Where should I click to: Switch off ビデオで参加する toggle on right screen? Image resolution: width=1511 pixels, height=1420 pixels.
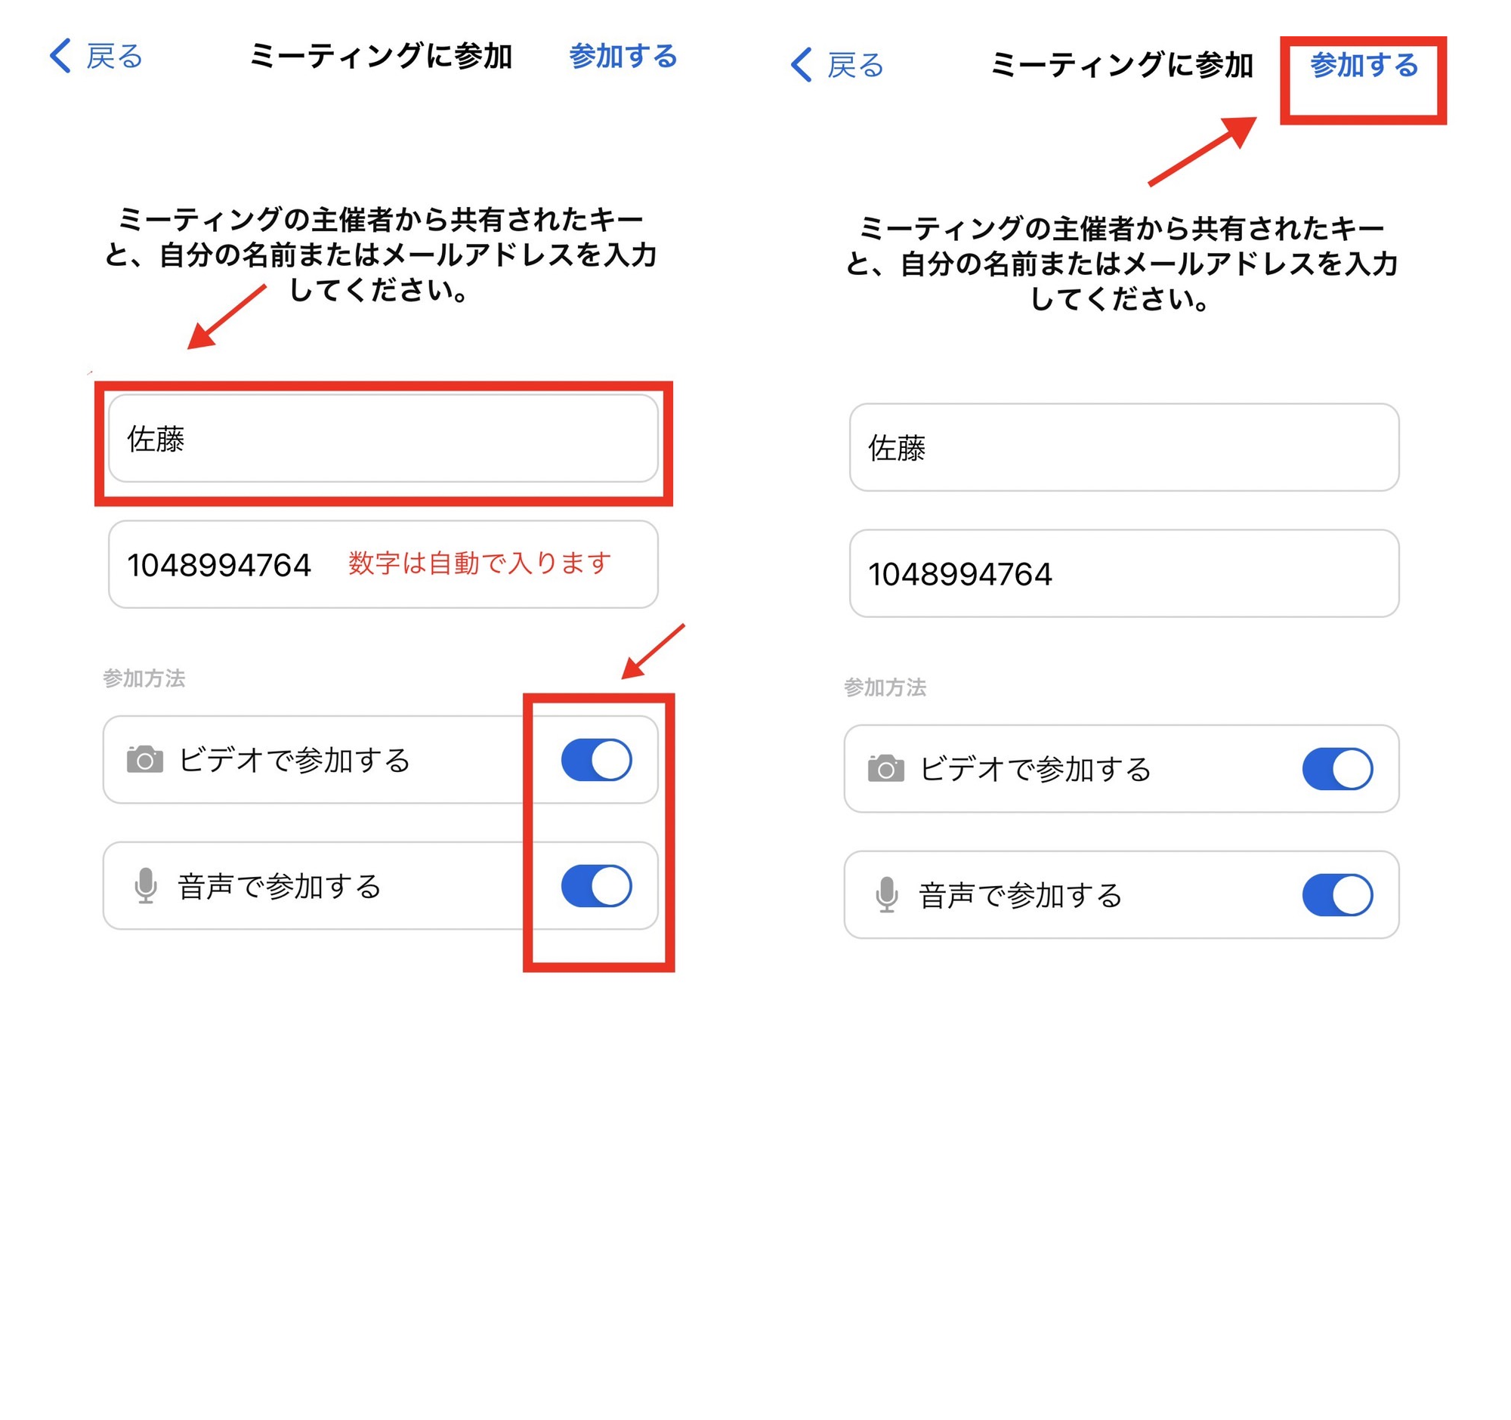(x=1338, y=769)
